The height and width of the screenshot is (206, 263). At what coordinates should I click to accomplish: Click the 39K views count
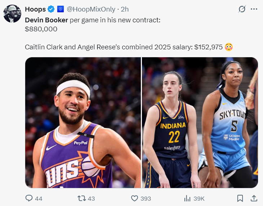[199, 199]
